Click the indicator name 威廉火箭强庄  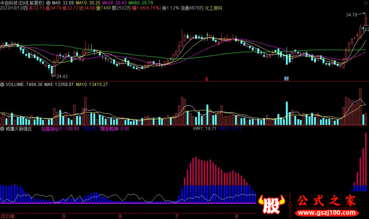point(19,129)
